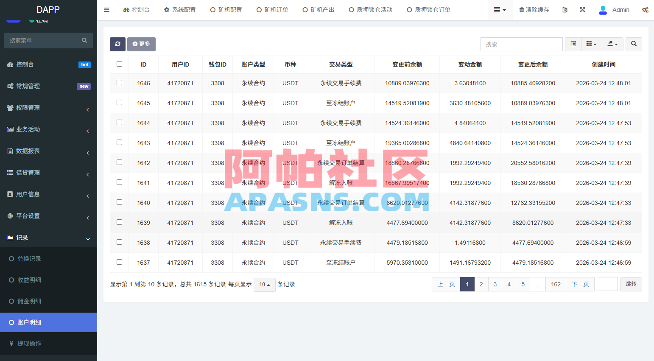Toggle the select-all checkbox in table header
The width and height of the screenshot is (654, 361).
tap(119, 64)
